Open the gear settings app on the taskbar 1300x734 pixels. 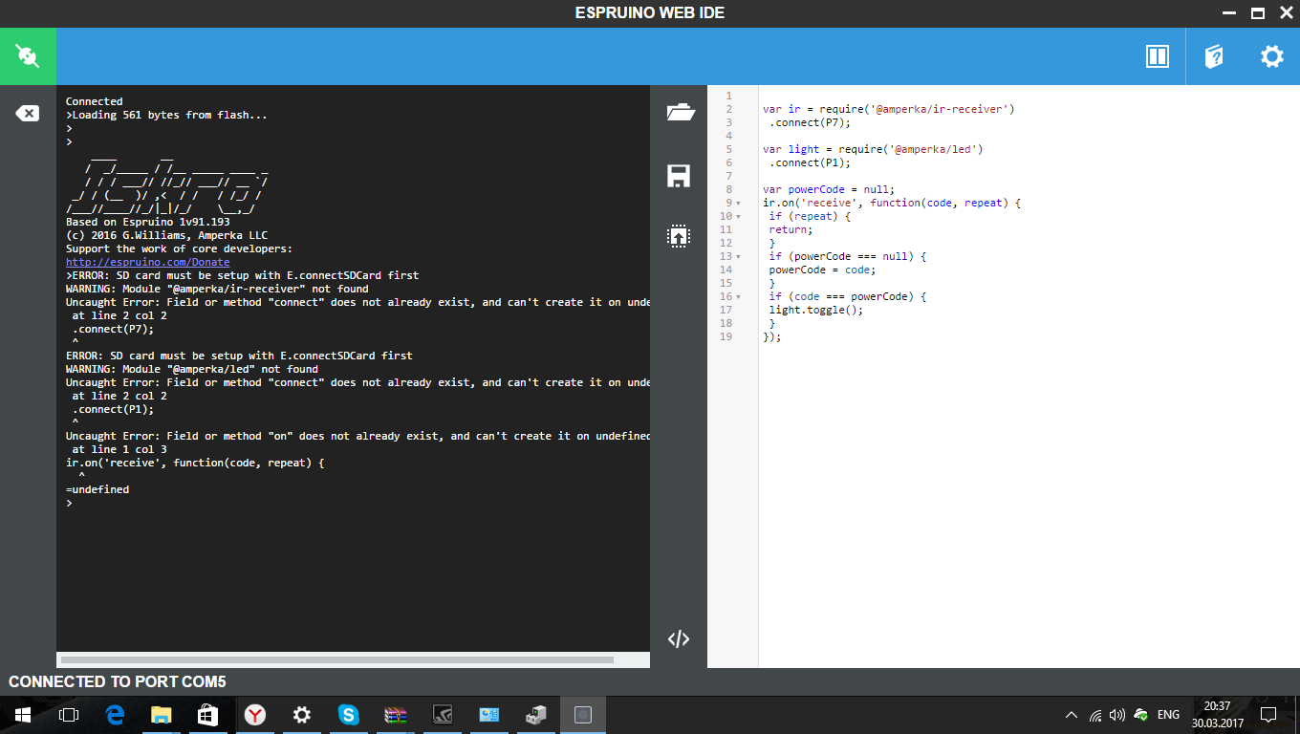point(301,715)
